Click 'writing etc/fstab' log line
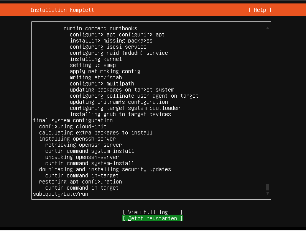The image size is (306, 231). (x=96, y=78)
